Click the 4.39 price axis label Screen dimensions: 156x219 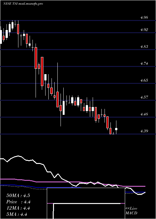coord(144,131)
